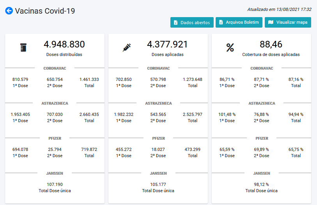The height and width of the screenshot is (205, 317).
Task: Click the syringe icon on Doses aplicadas card
Action: pos(127,48)
